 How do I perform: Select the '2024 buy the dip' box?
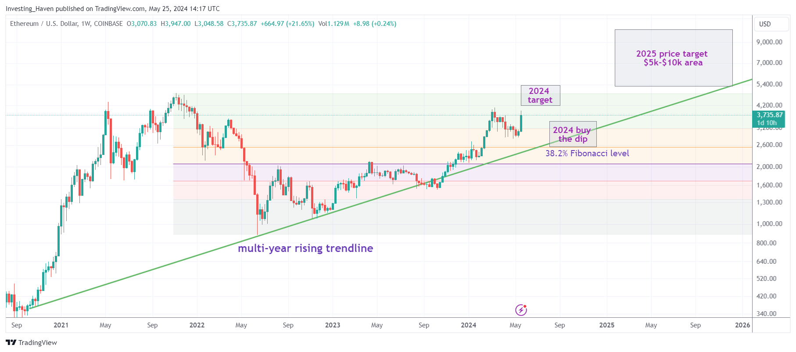(x=573, y=134)
